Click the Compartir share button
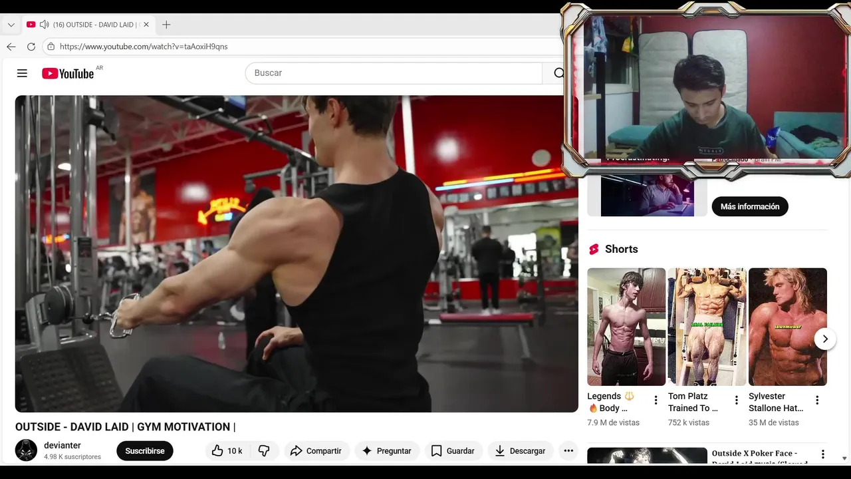Image resolution: width=851 pixels, height=479 pixels. (316, 450)
